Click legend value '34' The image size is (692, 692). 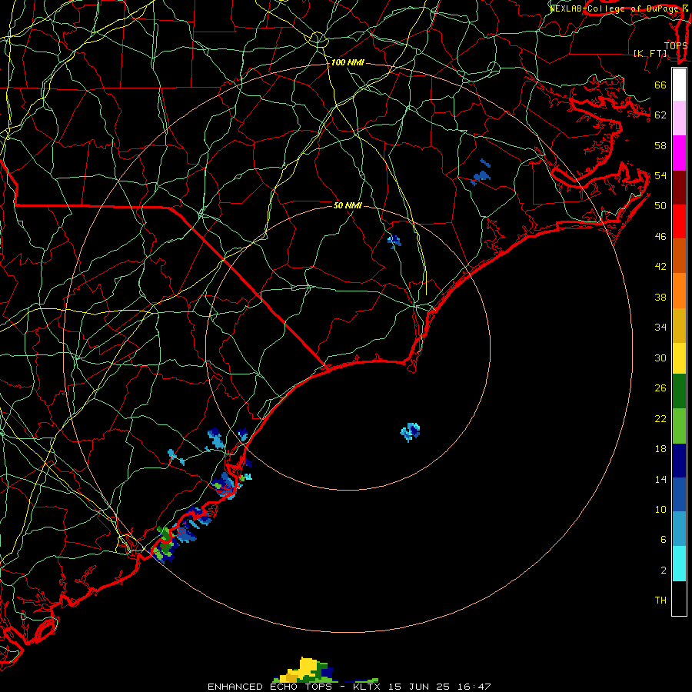coord(660,327)
